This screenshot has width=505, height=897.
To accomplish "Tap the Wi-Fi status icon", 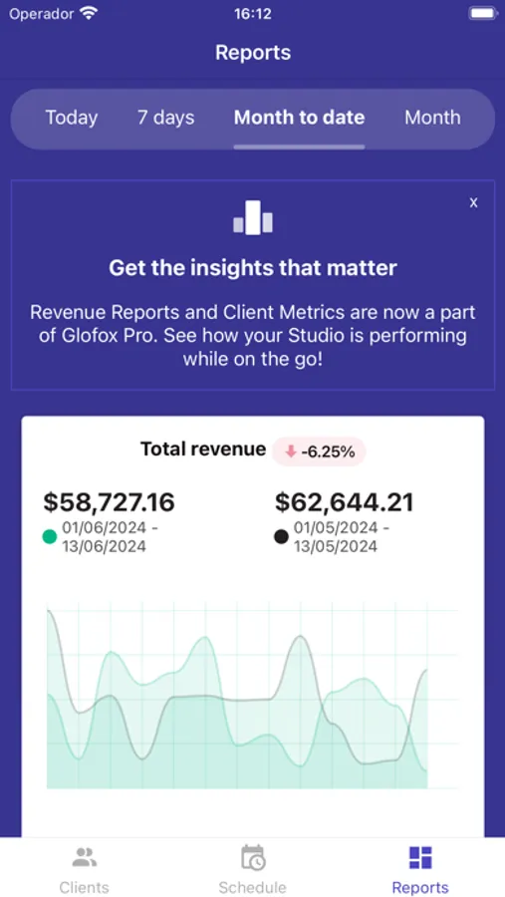I will pos(88,14).
